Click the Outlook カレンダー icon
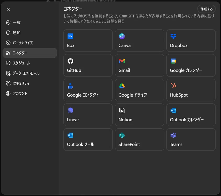This screenshot has width=221, height=196. 173,110
